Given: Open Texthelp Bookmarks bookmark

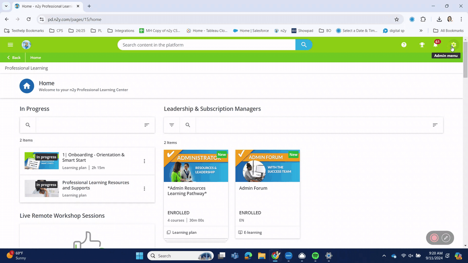Looking at the screenshot, I should (x=24, y=31).
